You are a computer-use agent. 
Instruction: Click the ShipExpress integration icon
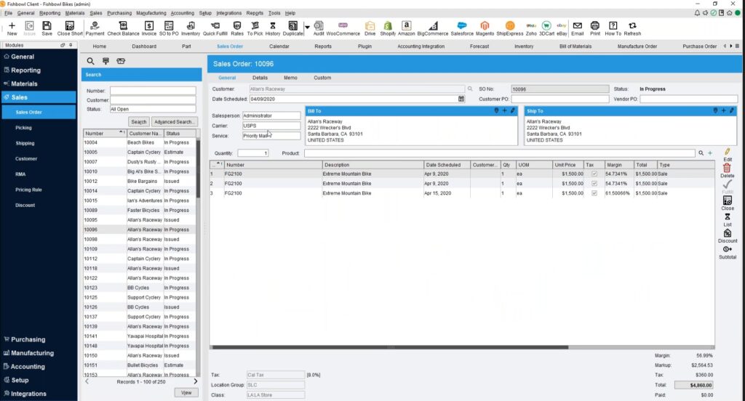pos(509,28)
